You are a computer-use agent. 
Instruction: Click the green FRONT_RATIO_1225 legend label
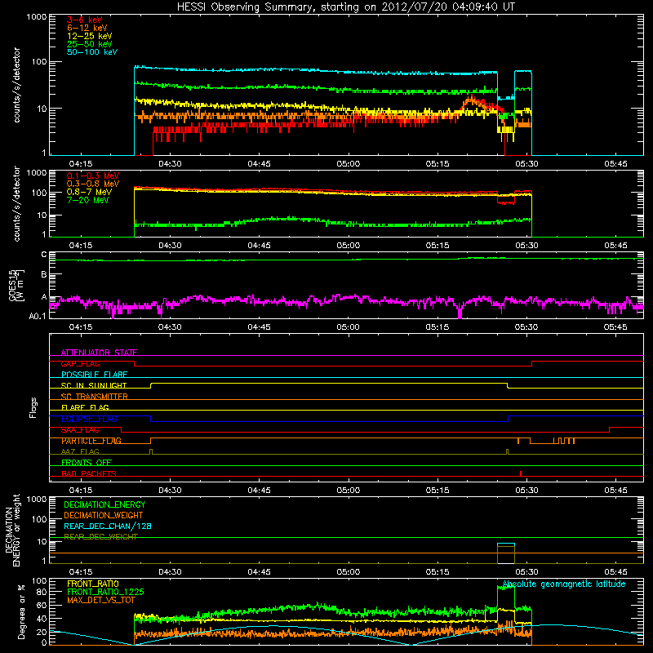point(105,592)
